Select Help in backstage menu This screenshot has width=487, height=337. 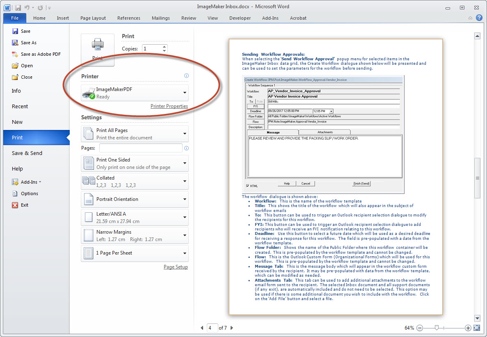coord(17,168)
